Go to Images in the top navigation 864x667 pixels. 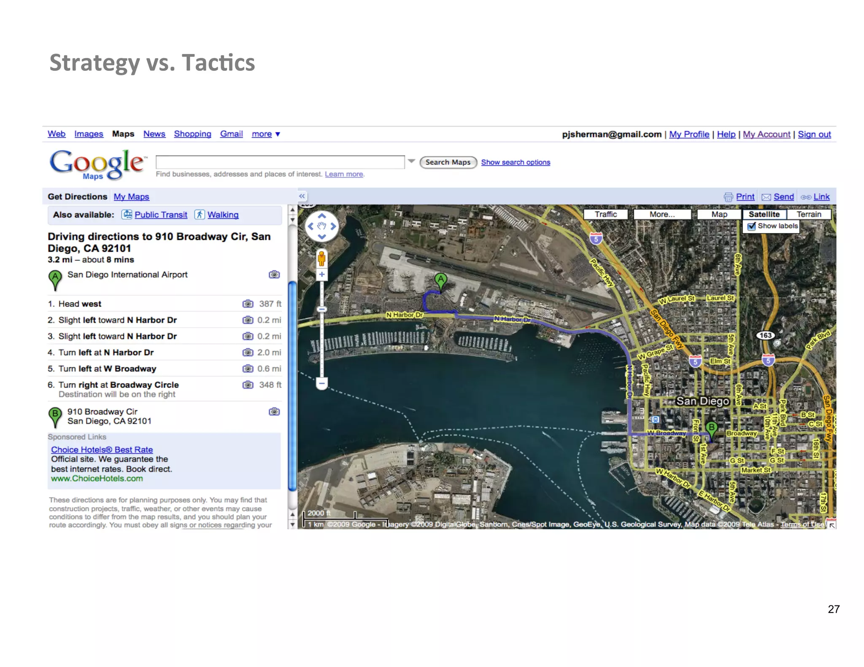[89, 134]
